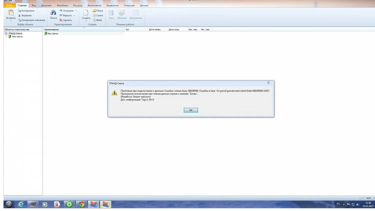Open the arrow under the Создать button

point(86,21)
